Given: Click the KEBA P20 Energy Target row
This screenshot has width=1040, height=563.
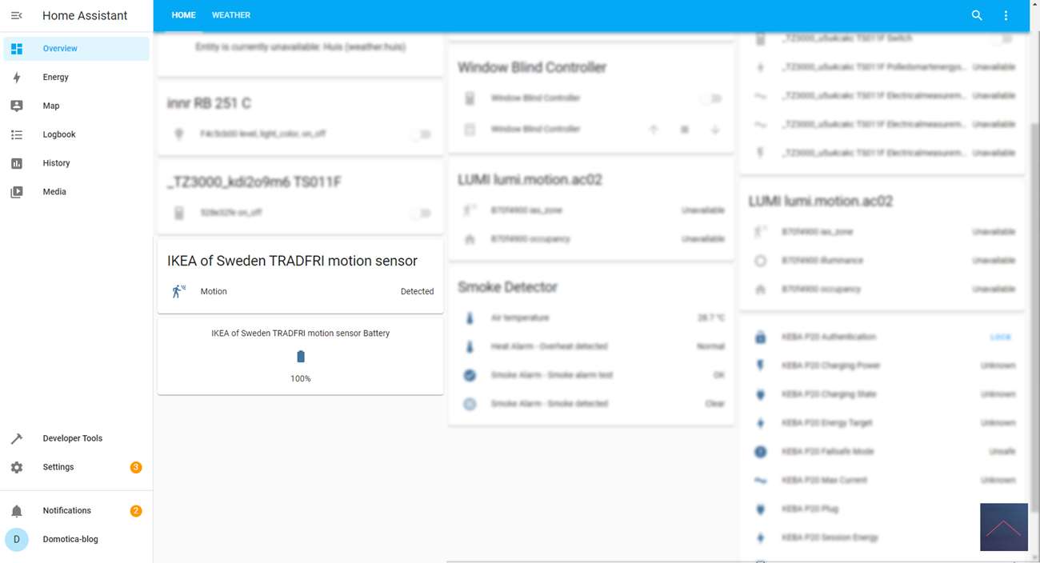Looking at the screenshot, I should click(882, 423).
